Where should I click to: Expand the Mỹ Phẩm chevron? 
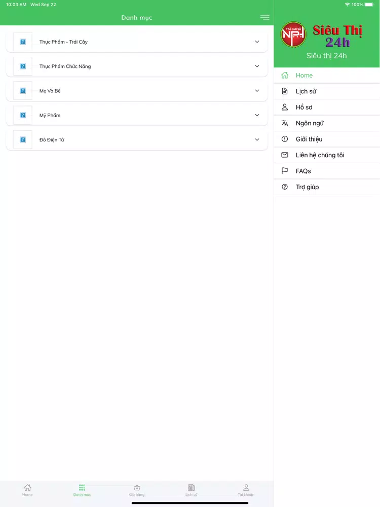(257, 115)
